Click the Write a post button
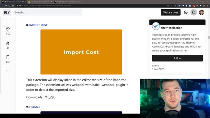 [171, 12]
